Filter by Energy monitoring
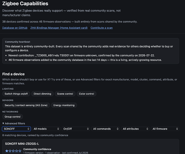The image size is (185, 154). coord(64,105)
